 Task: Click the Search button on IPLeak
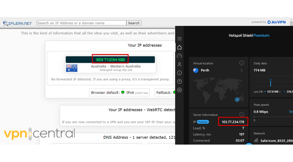133,23
